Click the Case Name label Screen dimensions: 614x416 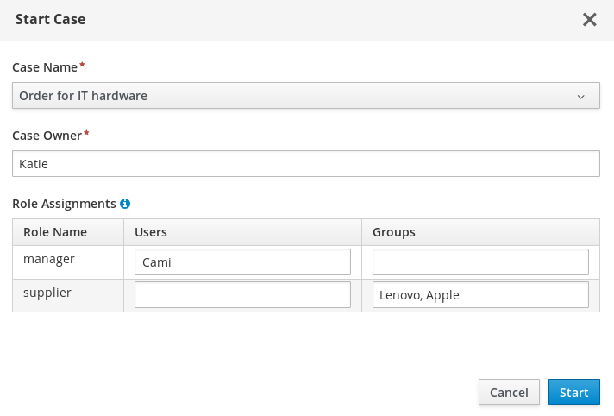(x=45, y=67)
